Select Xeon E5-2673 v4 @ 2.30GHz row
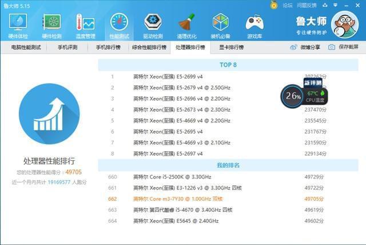366x245 pixels. (x=228, y=109)
